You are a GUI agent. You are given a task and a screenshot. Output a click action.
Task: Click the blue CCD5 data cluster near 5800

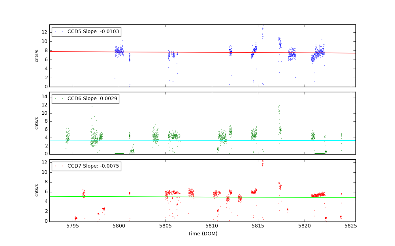pyautogui.click(x=118, y=51)
